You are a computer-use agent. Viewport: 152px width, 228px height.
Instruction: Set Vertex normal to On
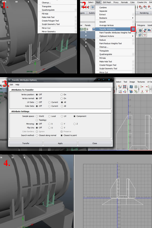pos(62,99)
